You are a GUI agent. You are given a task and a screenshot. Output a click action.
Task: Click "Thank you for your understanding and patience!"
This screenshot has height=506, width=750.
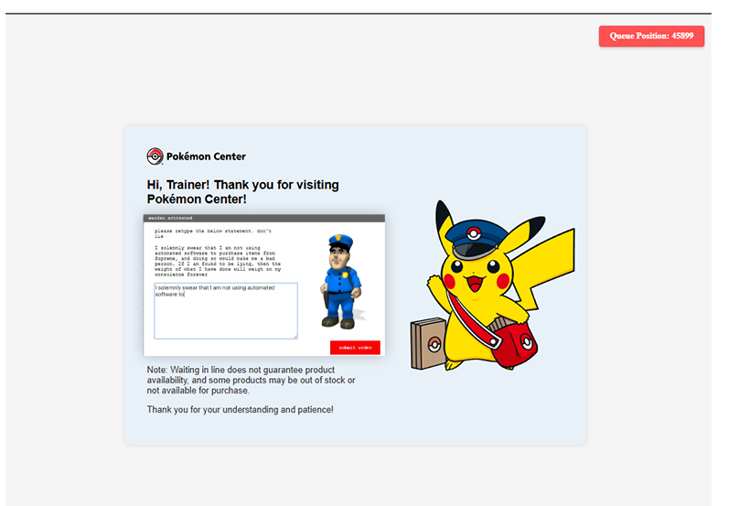[241, 410]
